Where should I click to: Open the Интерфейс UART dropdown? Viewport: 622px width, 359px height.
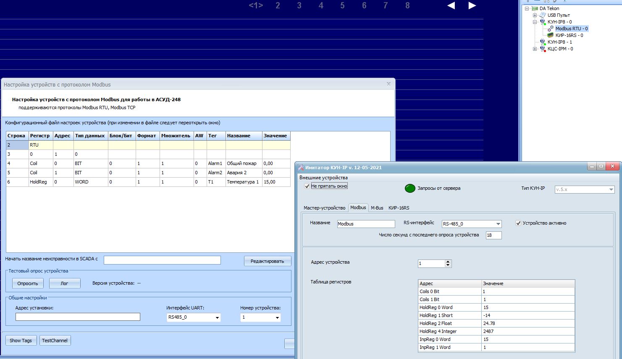click(x=217, y=317)
